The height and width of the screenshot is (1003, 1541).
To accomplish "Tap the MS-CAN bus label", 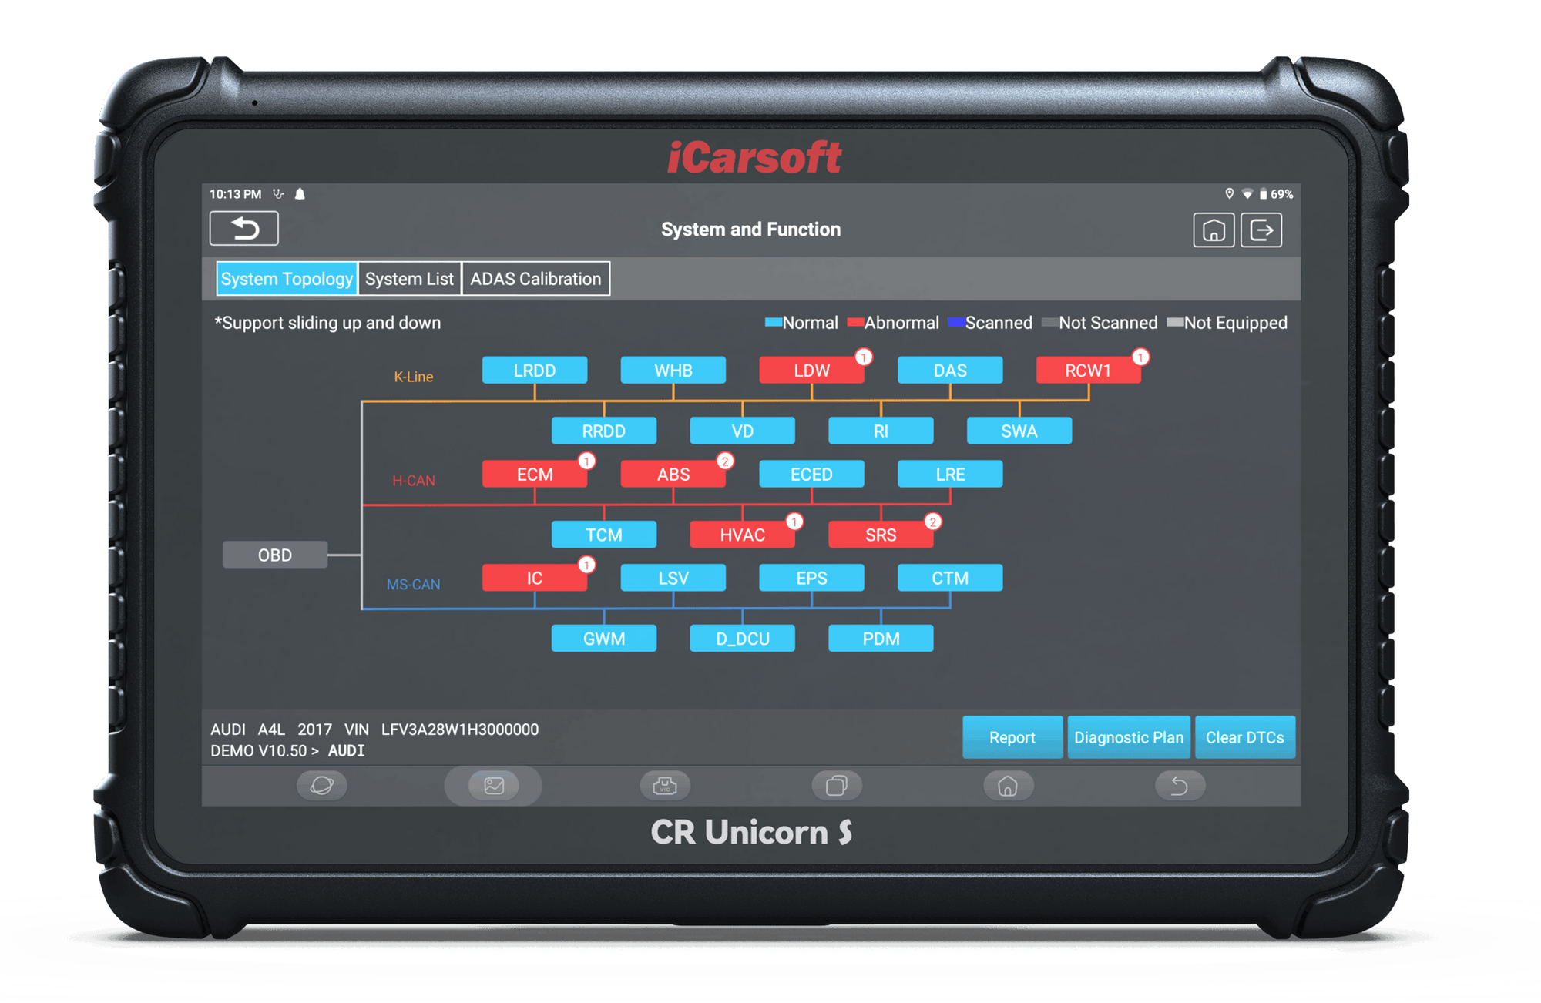I will click(x=414, y=585).
